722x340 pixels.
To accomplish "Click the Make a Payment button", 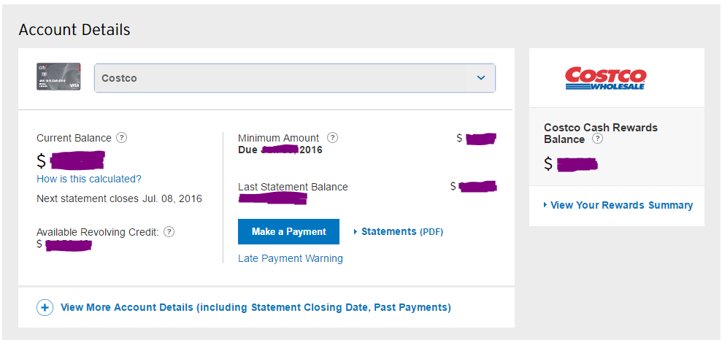I will pos(288,231).
